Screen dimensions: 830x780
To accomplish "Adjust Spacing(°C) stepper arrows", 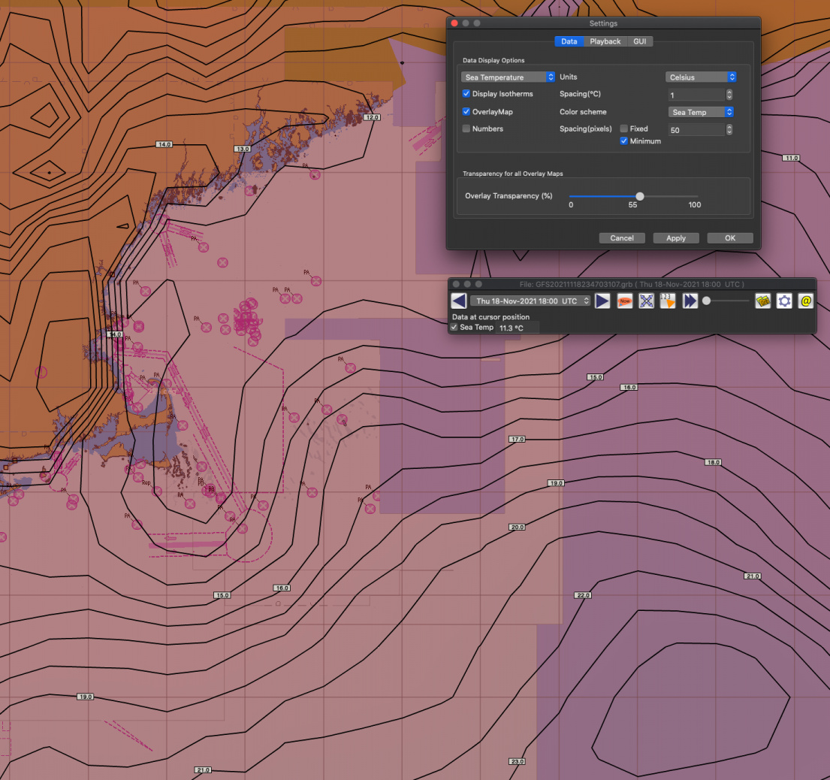I will coord(729,95).
